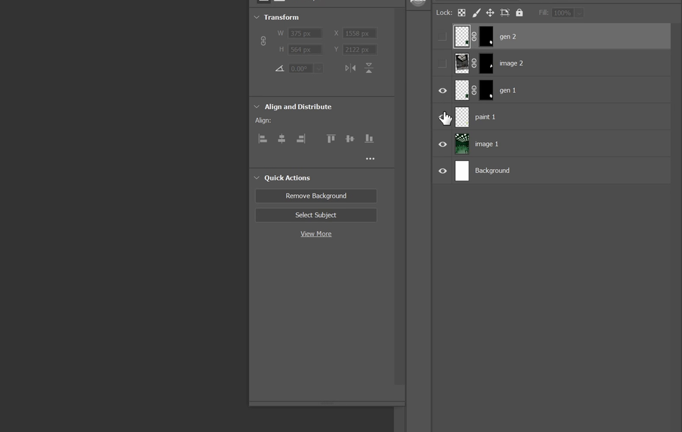Select gen 2 layer thumbnail
This screenshot has width=682, height=432.
(x=462, y=37)
